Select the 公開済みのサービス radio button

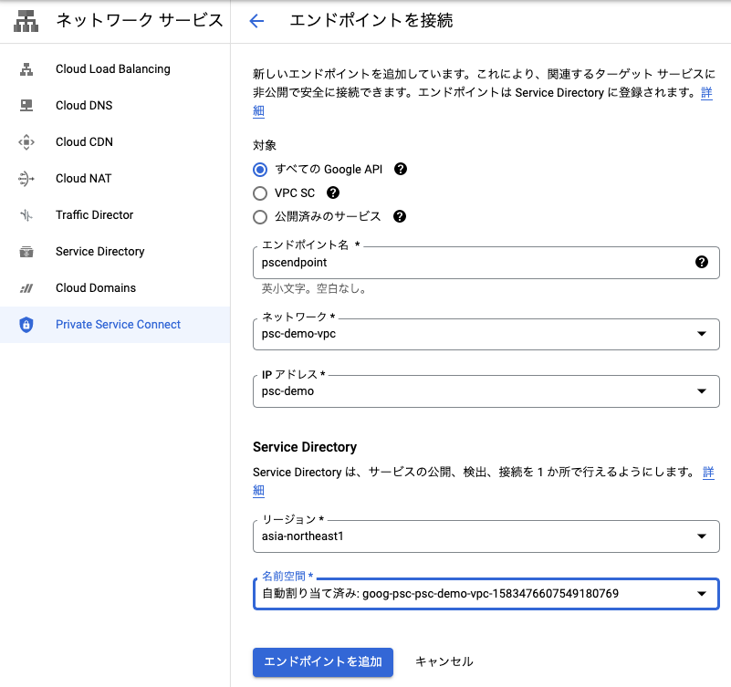[261, 216]
